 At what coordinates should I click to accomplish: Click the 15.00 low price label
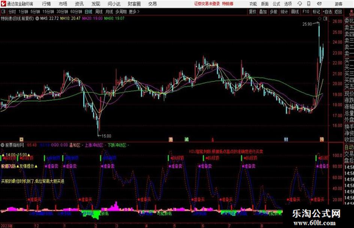point(106,136)
